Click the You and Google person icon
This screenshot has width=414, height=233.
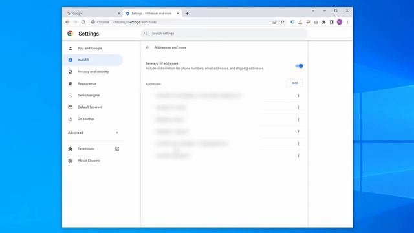[x=71, y=48]
